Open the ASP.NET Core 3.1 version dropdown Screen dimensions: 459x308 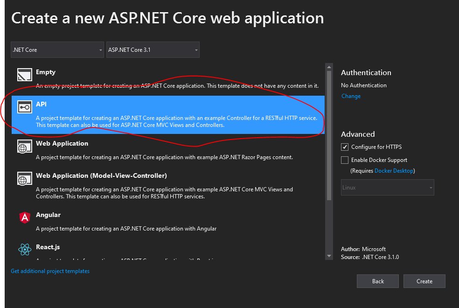coord(153,50)
